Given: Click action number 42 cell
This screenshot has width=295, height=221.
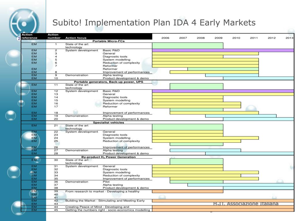Looking at the screenshot, I should 56,201.
